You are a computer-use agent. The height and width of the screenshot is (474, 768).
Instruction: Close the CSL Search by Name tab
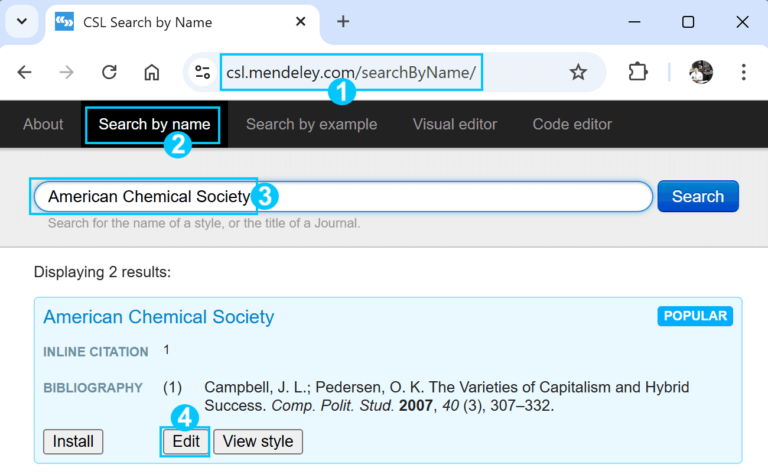301,22
